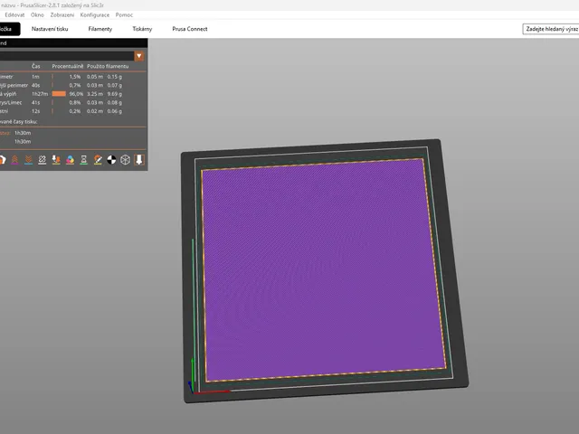Screen dimensions: 579x434
Task: Open the Zobrazení menu
Action: [x=62, y=15]
